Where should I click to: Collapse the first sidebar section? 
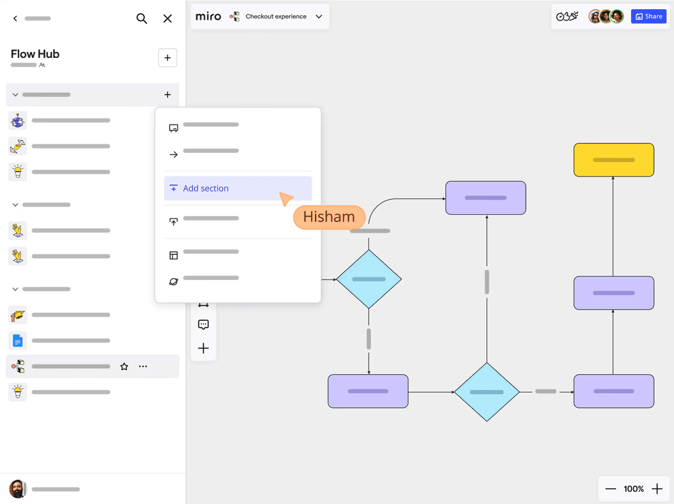coord(14,94)
